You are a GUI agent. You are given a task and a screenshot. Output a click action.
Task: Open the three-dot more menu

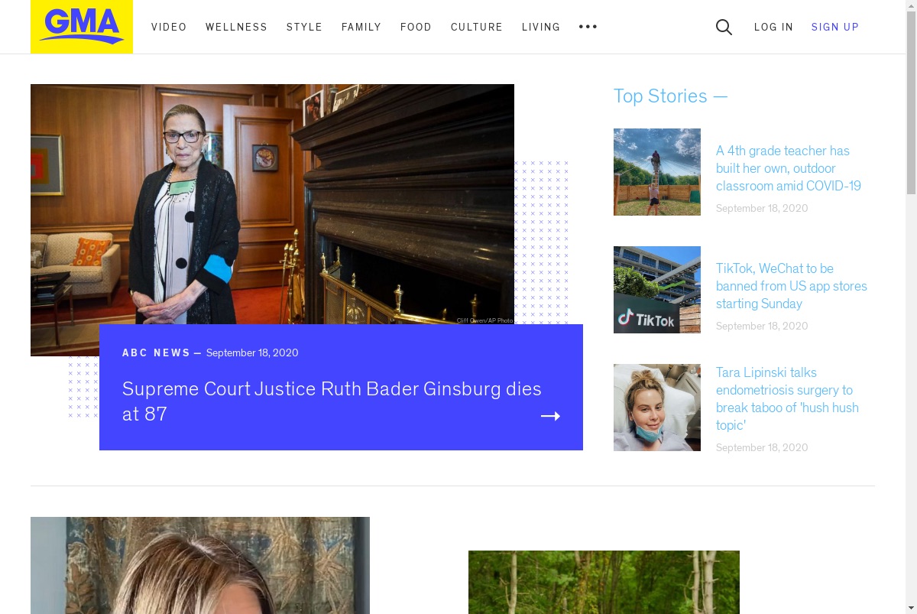click(x=588, y=27)
